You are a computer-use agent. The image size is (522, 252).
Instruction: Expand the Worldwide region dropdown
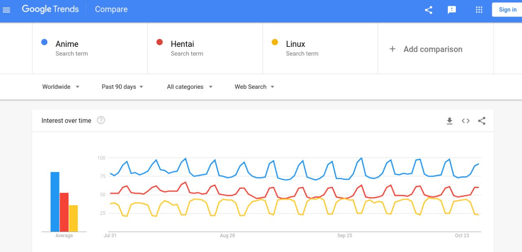[61, 87]
